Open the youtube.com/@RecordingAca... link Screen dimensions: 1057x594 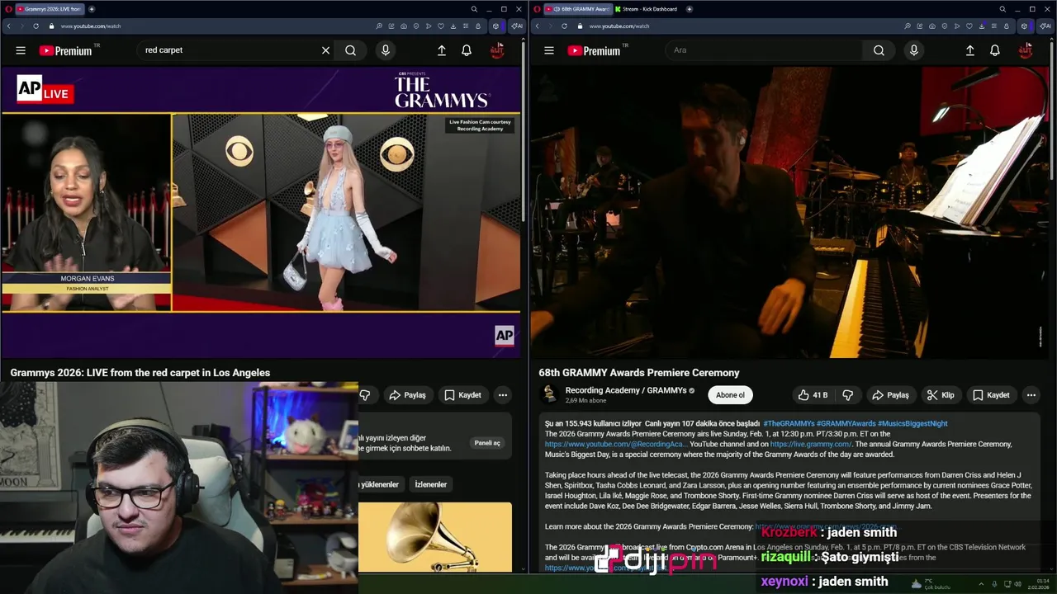[616, 444]
